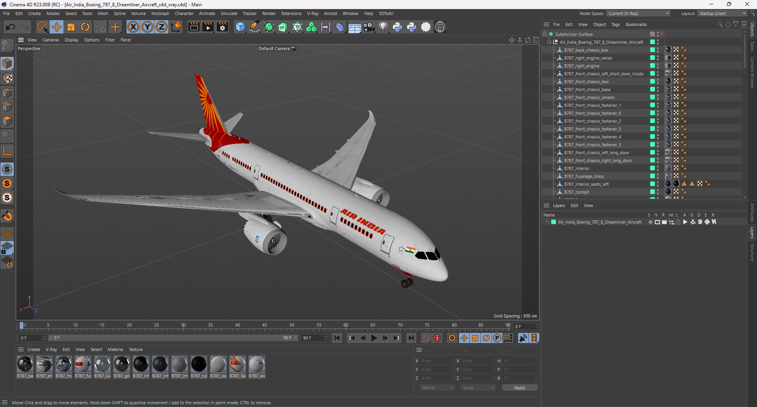
Task: Click layer color swatch for Air_India layer
Action: point(554,222)
